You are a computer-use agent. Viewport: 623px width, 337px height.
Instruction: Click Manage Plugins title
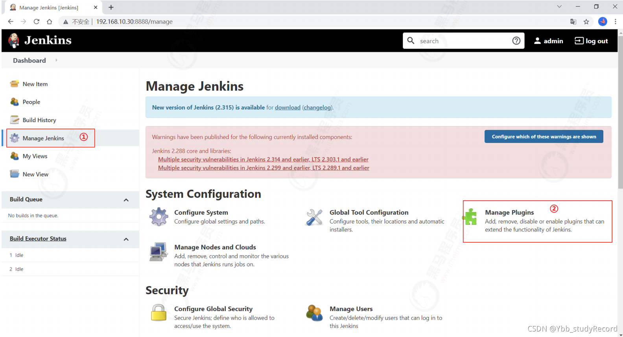point(509,212)
